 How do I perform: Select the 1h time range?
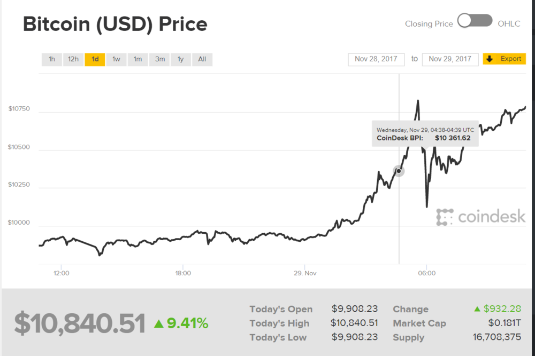[x=52, y=59]
